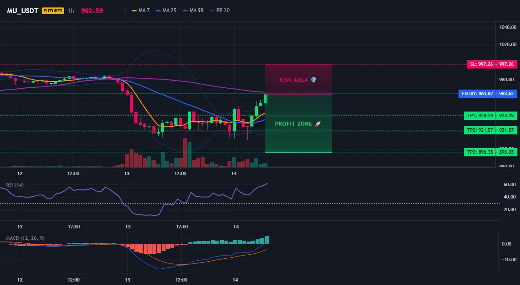Click the MU_USDT symbol name
520x285 pixels.
(22, 11)
